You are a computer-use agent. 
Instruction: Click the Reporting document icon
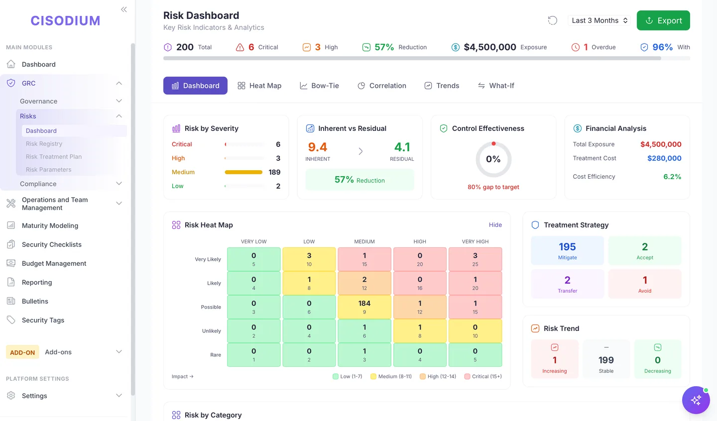pyautogui.click(x=11, y=282)
